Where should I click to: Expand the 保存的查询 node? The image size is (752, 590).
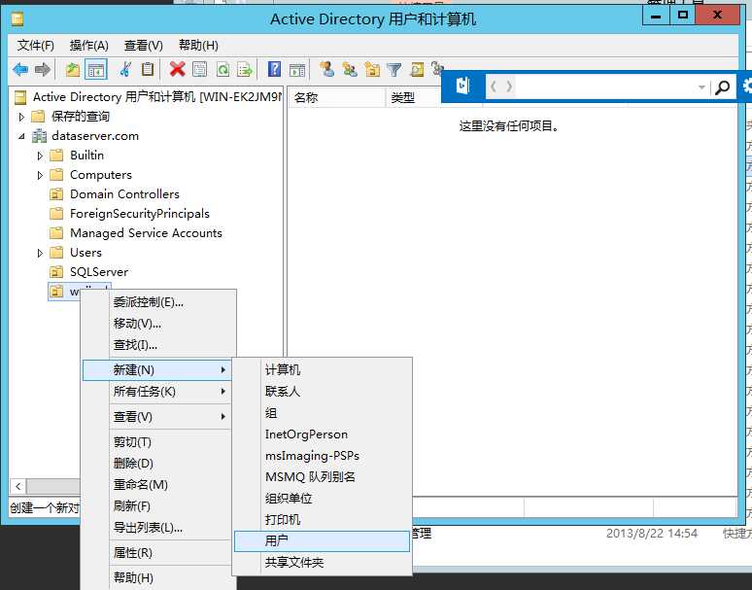pos(21,117)
